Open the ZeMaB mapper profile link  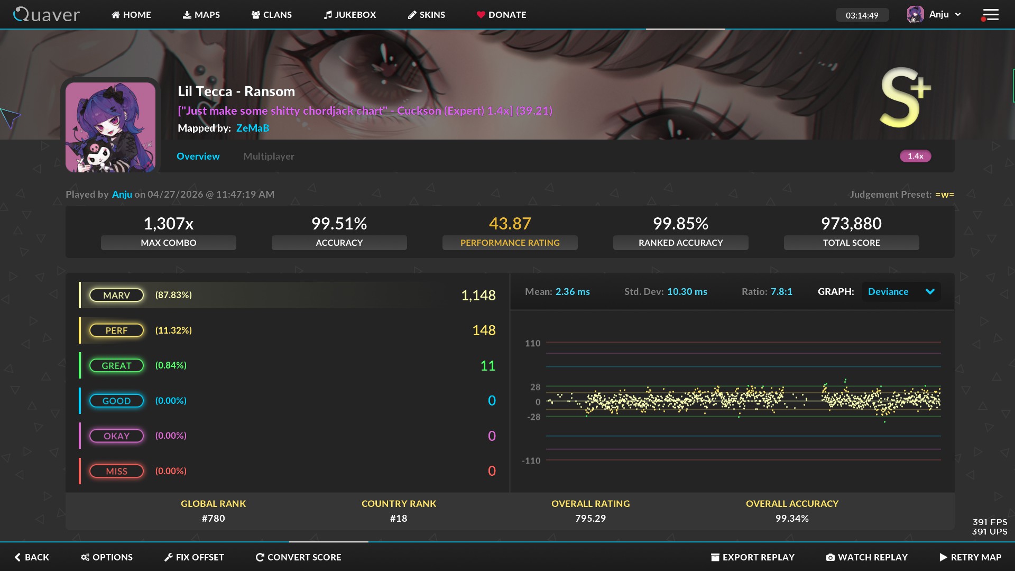pyautogui.click(x=252, y=128)
